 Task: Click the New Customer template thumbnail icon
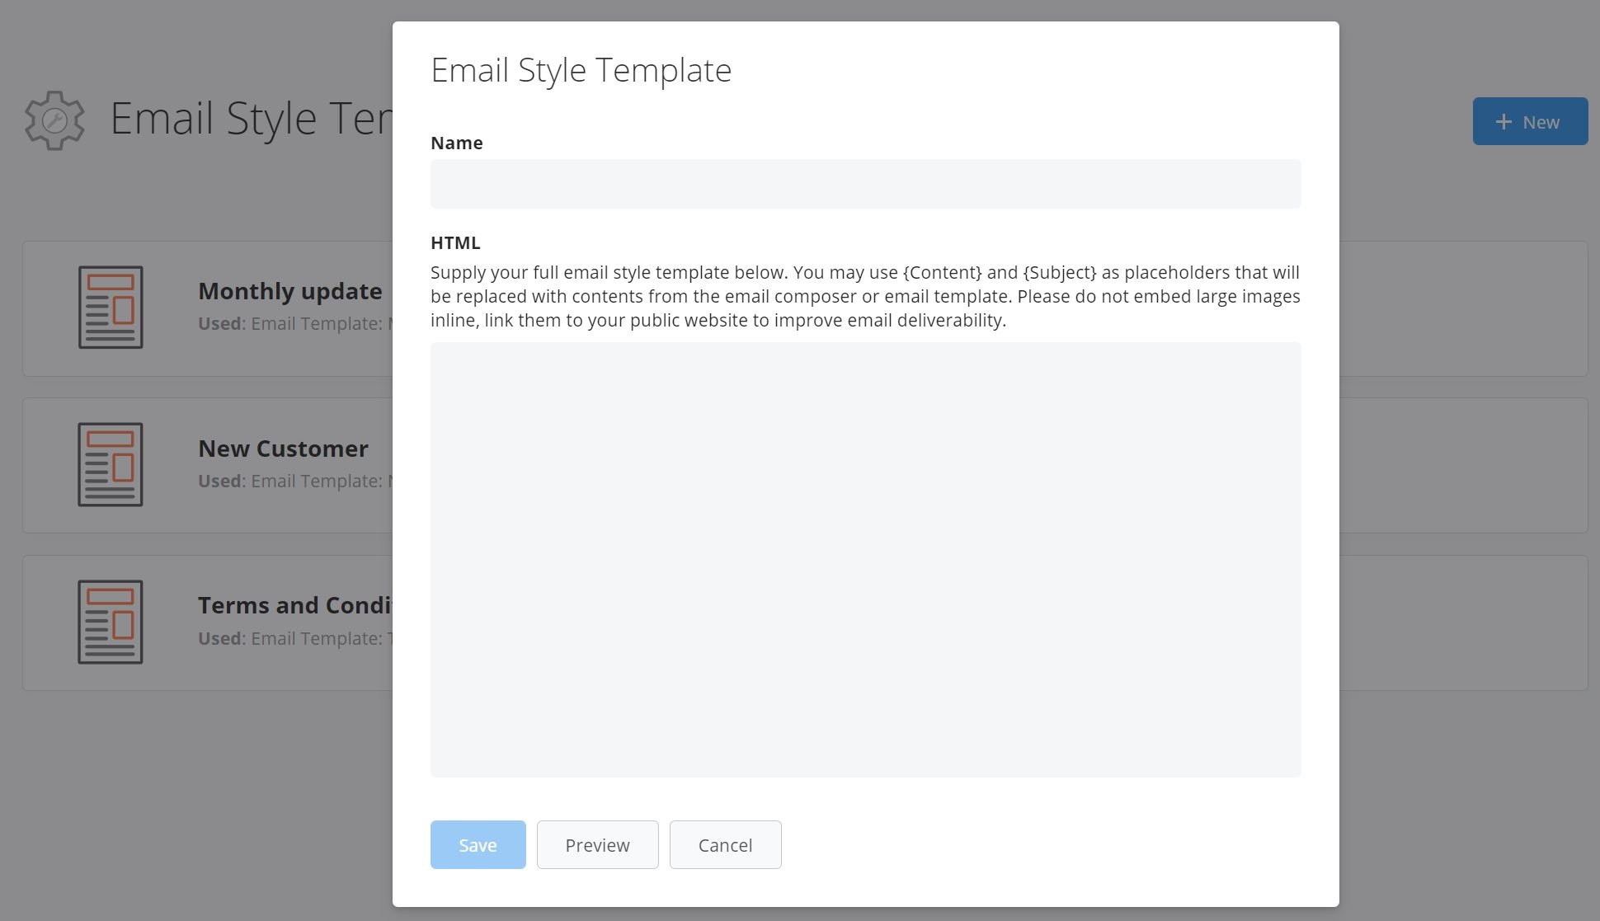coord(110,464)
